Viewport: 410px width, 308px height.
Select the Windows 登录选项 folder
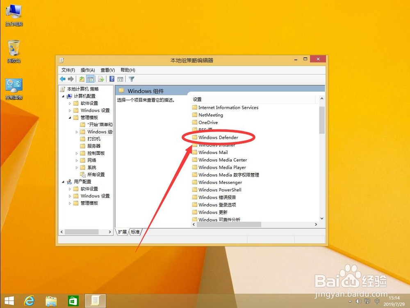[x=214, y=205]
